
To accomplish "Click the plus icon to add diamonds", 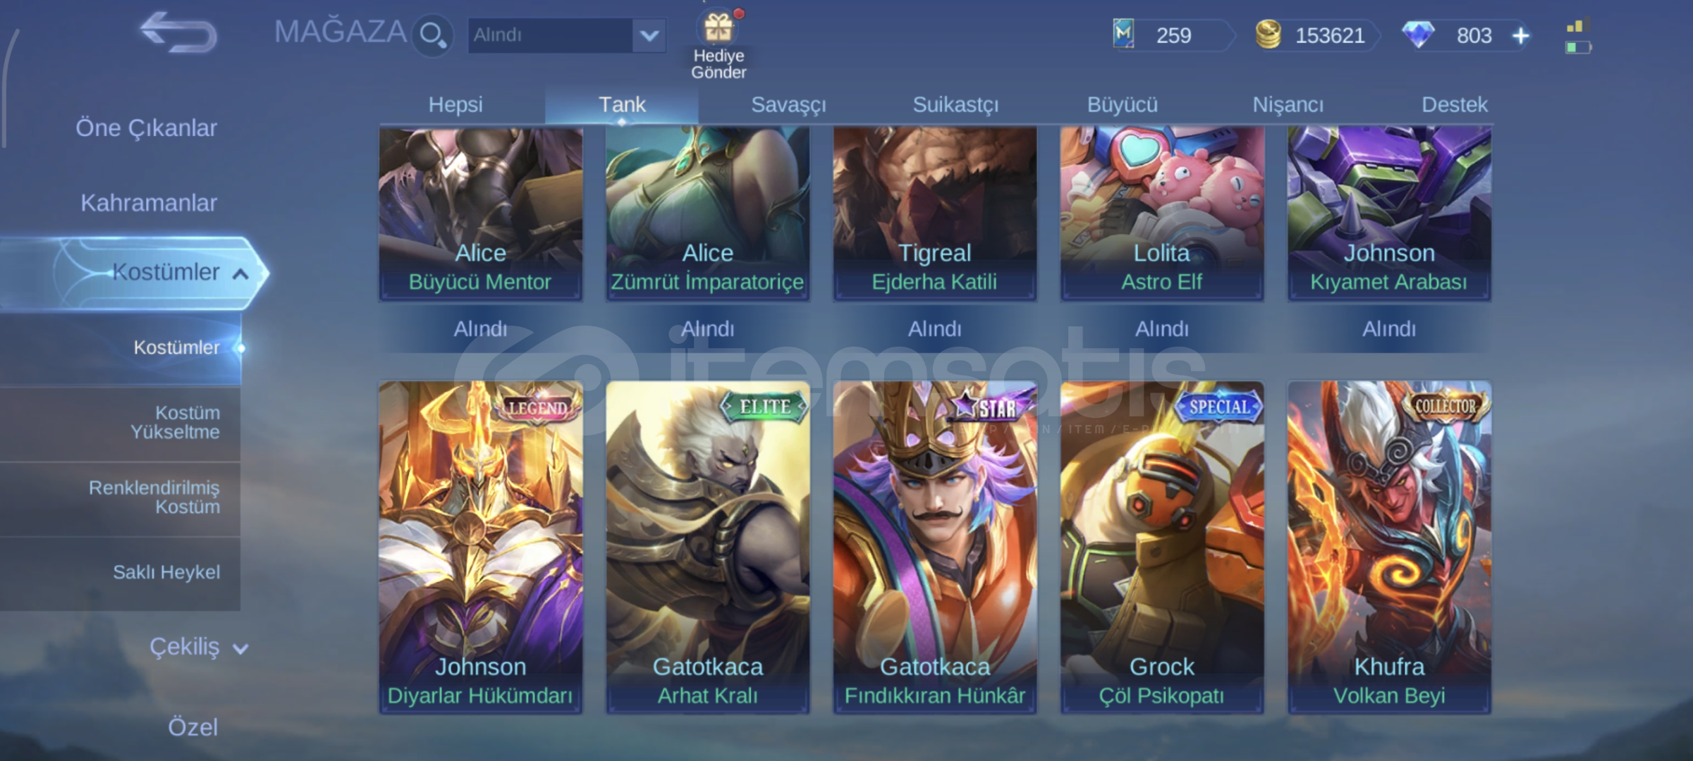I will pyautogui.click(x=1521, y=36).
